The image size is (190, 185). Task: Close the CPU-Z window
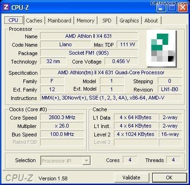pyautogui.click(x=183, y=7)
